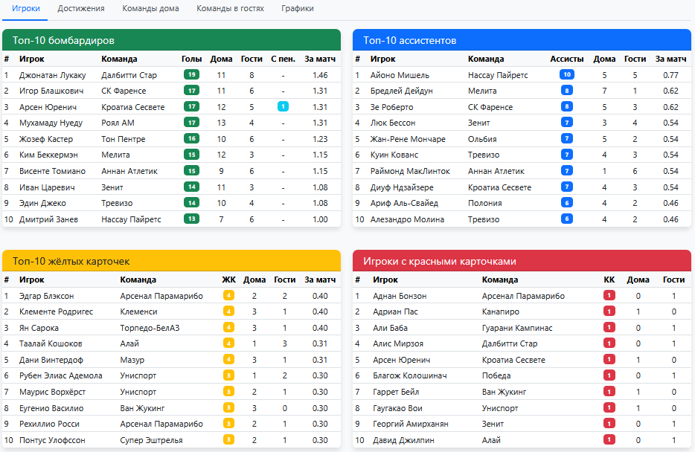Click the cyan penalty badge for Кроатиа Сесвете
The width and height of the screenshot is (695, 452).
[283, 106]
